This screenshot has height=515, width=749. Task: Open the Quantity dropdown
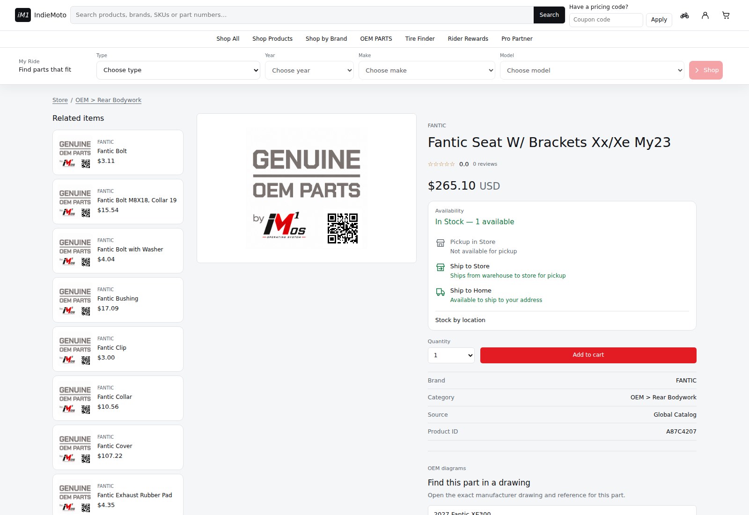click(x=451, y=355)
